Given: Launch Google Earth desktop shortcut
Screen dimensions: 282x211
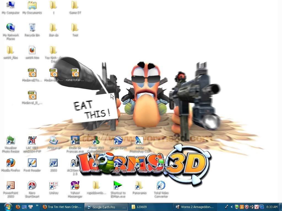Looking at the screenshot, I should pos(118,143).
